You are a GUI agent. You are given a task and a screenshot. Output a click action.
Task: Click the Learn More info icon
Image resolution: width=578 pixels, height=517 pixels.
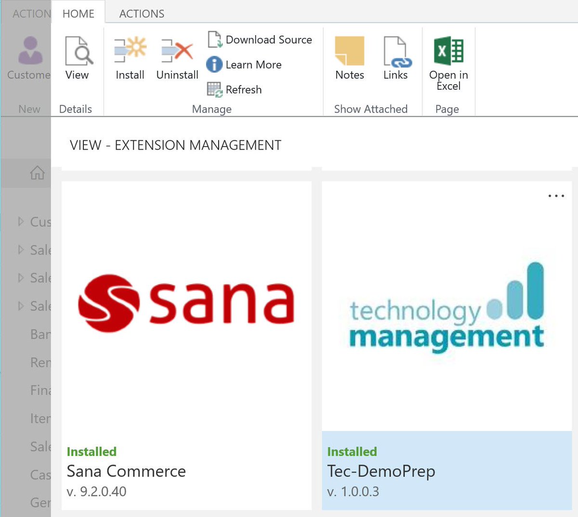coord(214,64)
